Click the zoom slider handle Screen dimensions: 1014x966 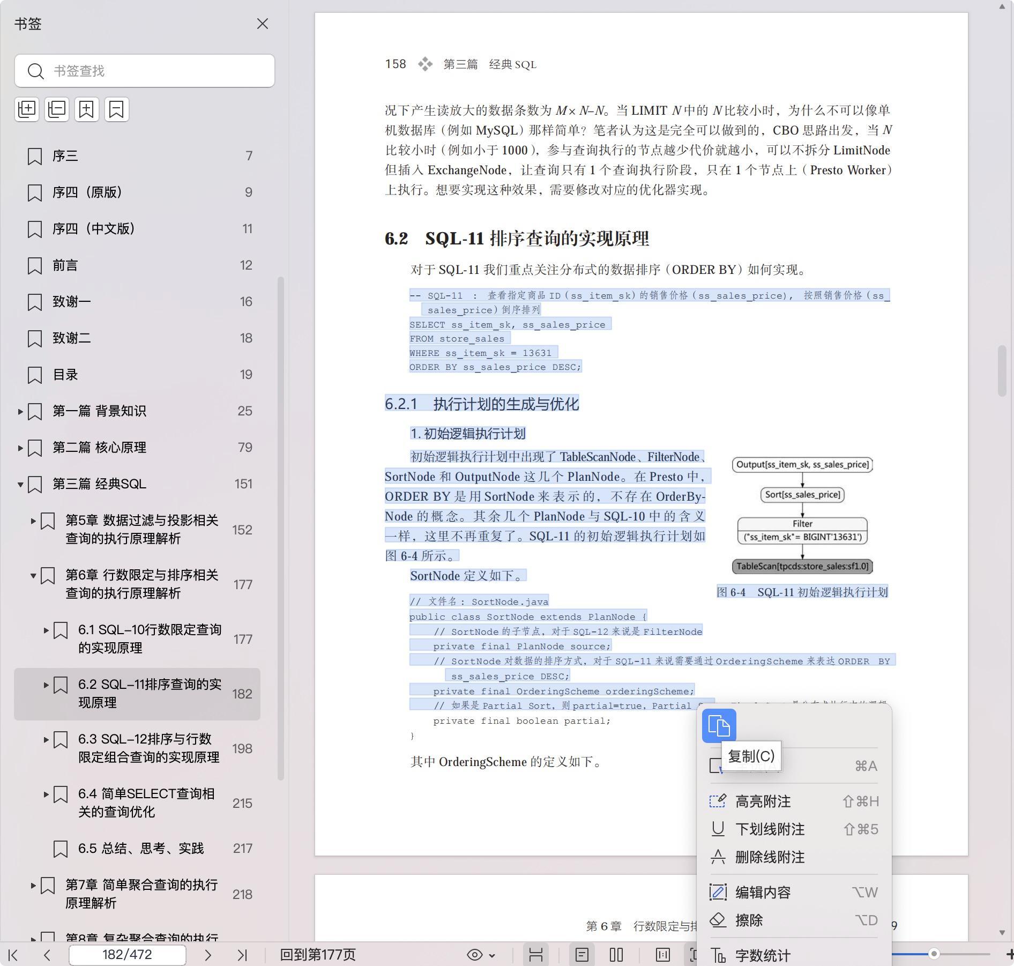coord(934,954)
